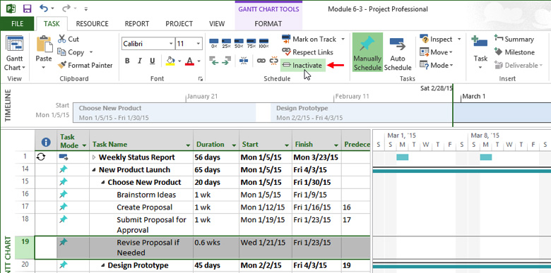551x273 pixels.
Task: Click row 19 header
Action: pyautogui.click(x=25, y=248)
